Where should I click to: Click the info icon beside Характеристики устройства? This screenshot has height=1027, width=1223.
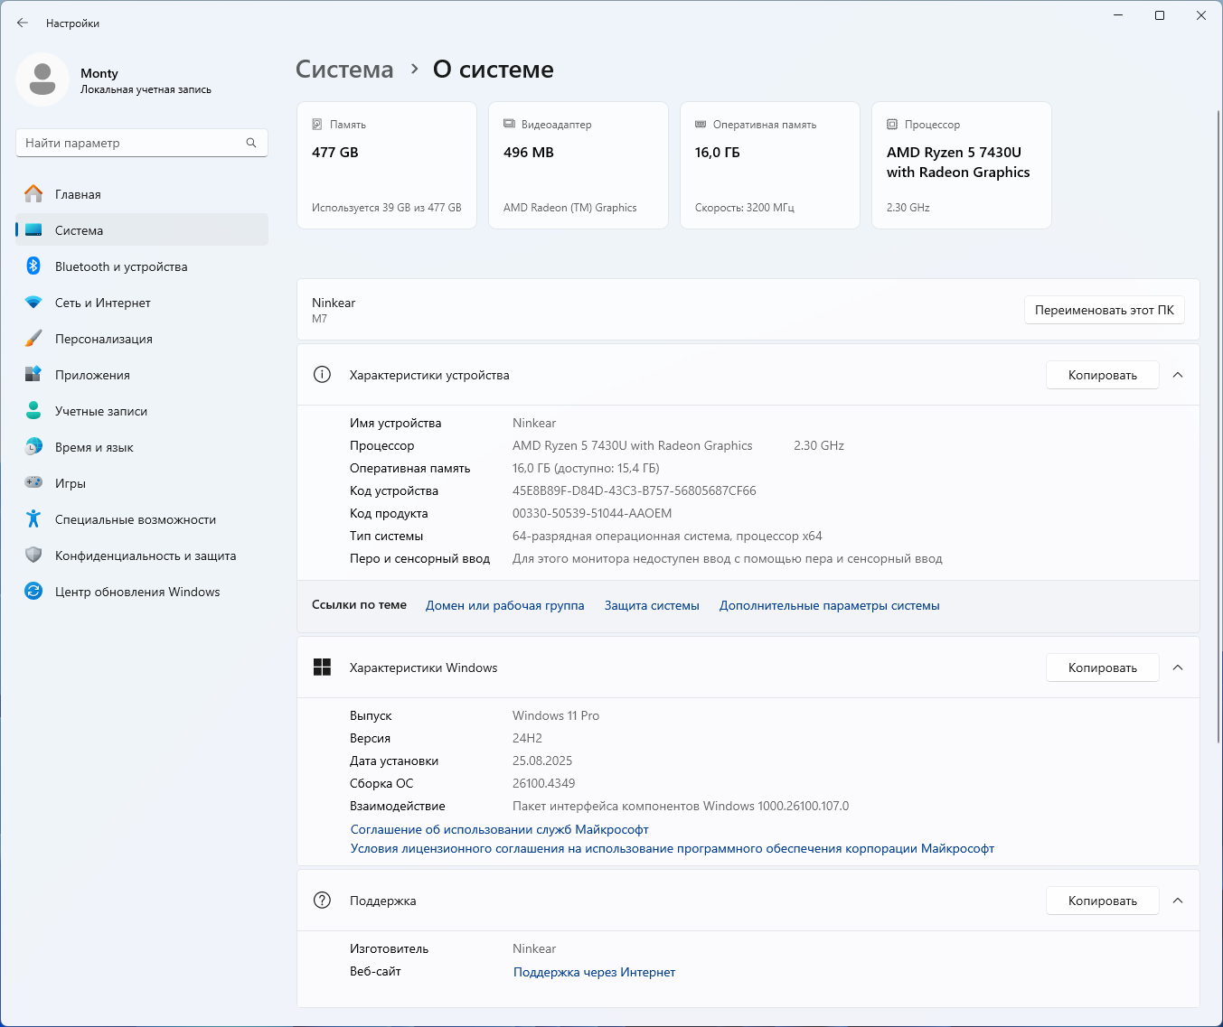tap(322, 375)
